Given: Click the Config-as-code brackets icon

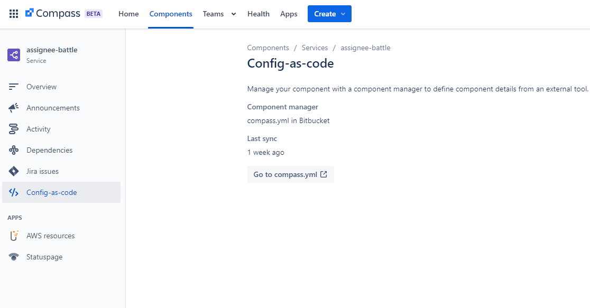Looking at the screenshot, I should 14,192.
